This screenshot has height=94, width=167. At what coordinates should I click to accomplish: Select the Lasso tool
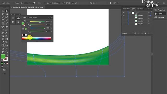[x=7, y=14]
